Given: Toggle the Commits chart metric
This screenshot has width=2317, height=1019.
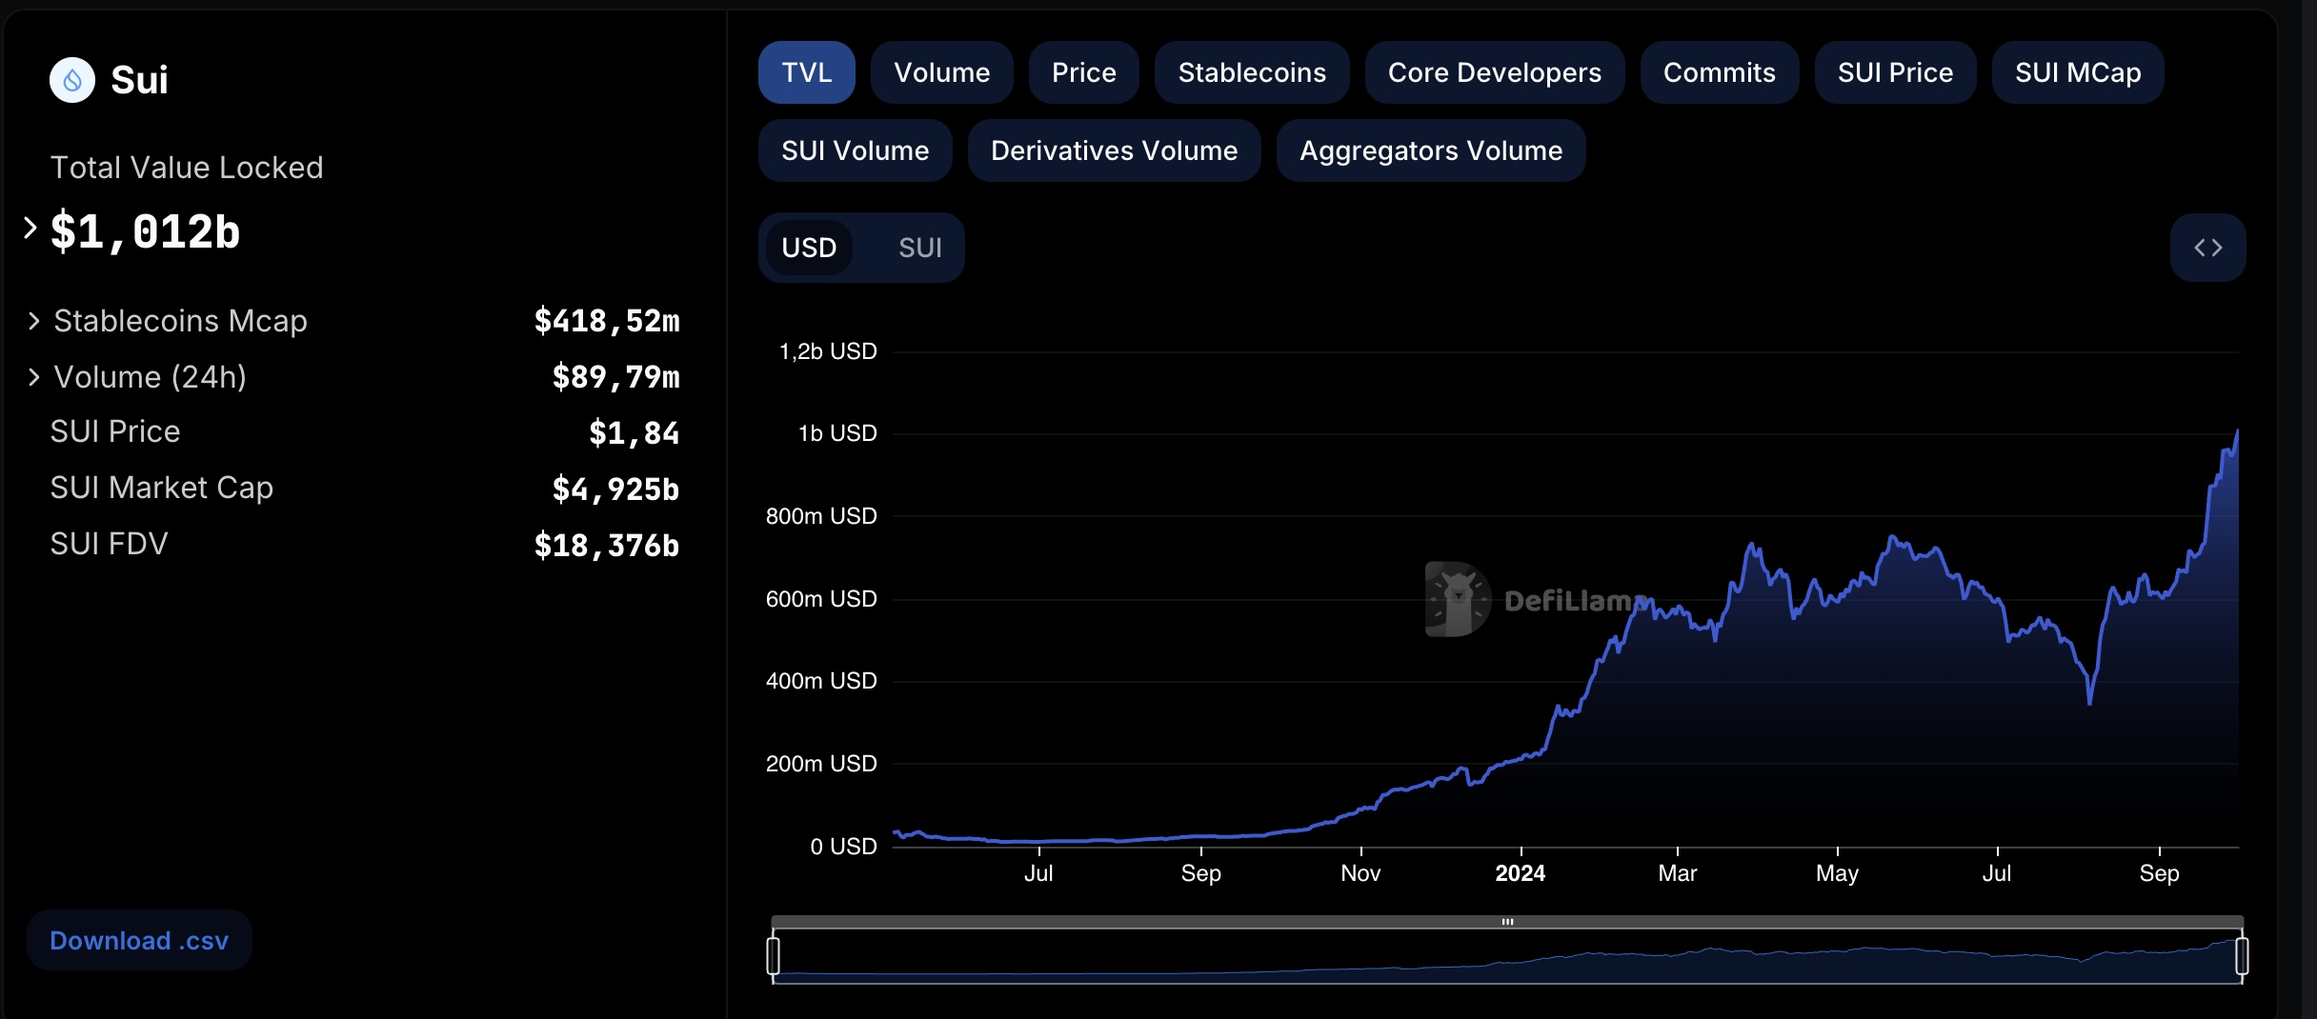Looking at the screenshot, I should [x=1719, y=72].
